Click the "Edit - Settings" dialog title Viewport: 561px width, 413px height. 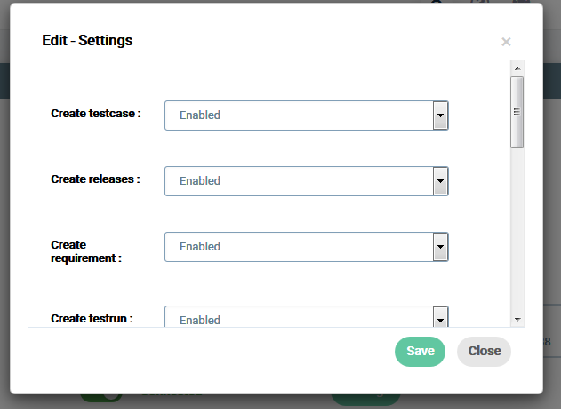pos(88,40)
